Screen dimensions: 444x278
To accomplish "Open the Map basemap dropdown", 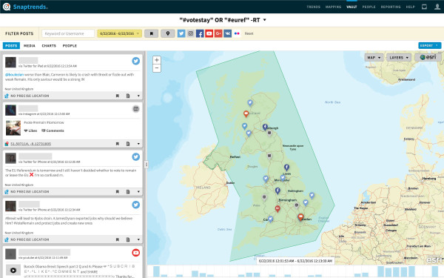I will click(x=374, y=58).
